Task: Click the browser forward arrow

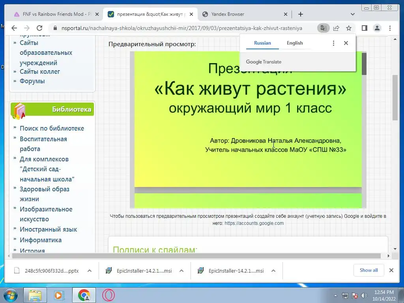Action: (27, 28)
